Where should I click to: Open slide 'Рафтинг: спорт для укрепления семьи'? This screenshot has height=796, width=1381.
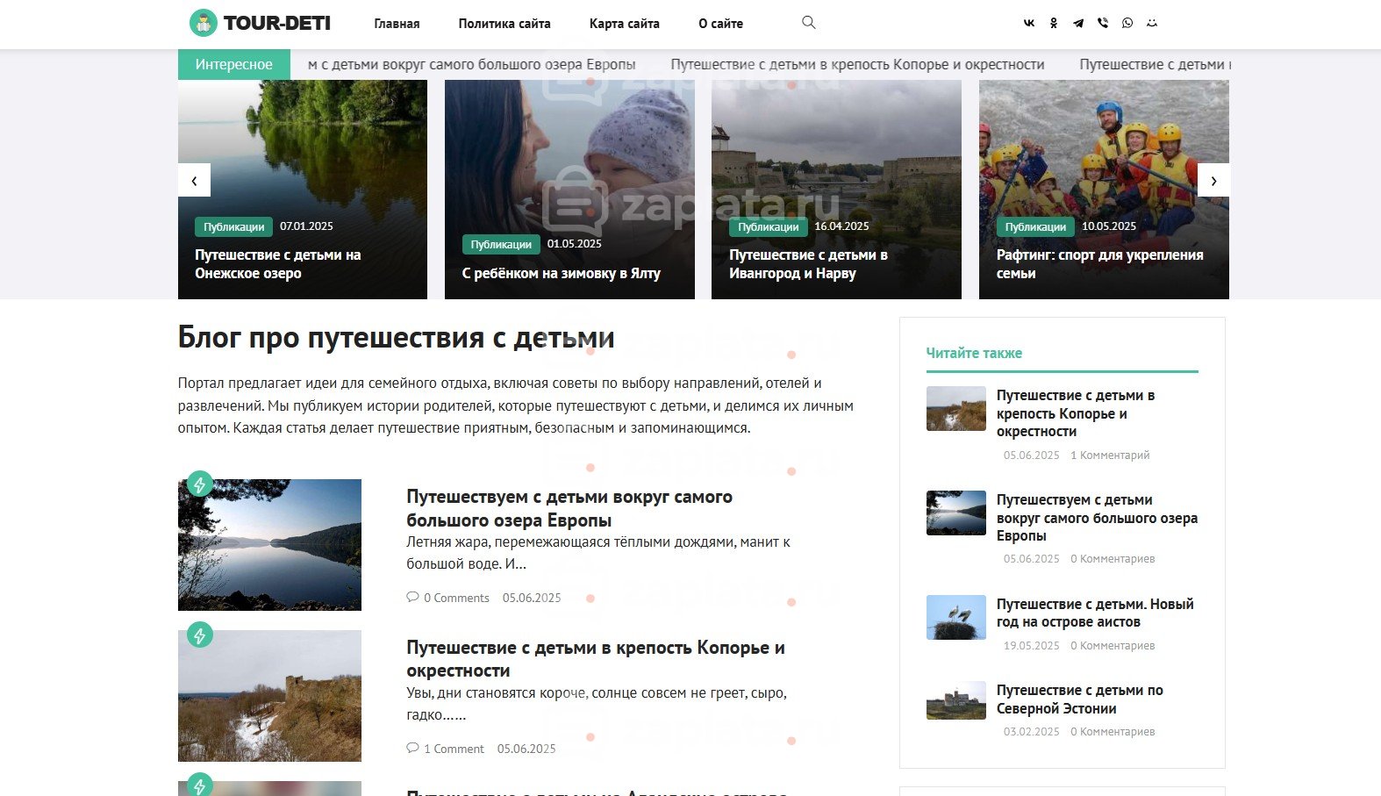coord(1099,264)
